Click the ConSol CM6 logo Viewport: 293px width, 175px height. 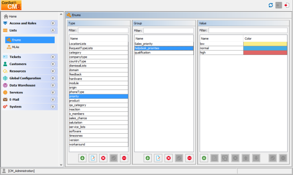tap(11, 5)
